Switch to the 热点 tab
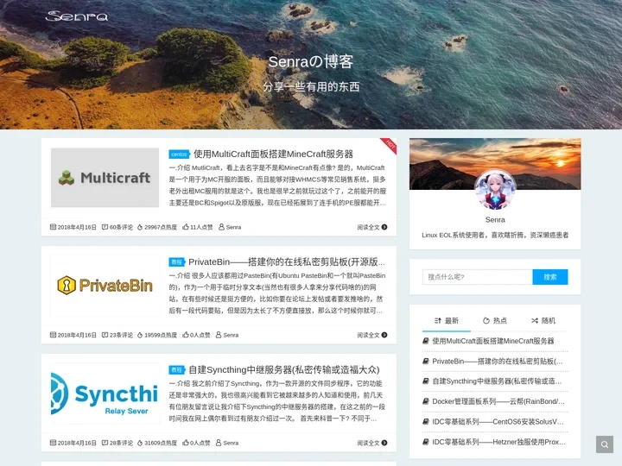622x466 pixels. pyautogui.click(x=495, y=320)
